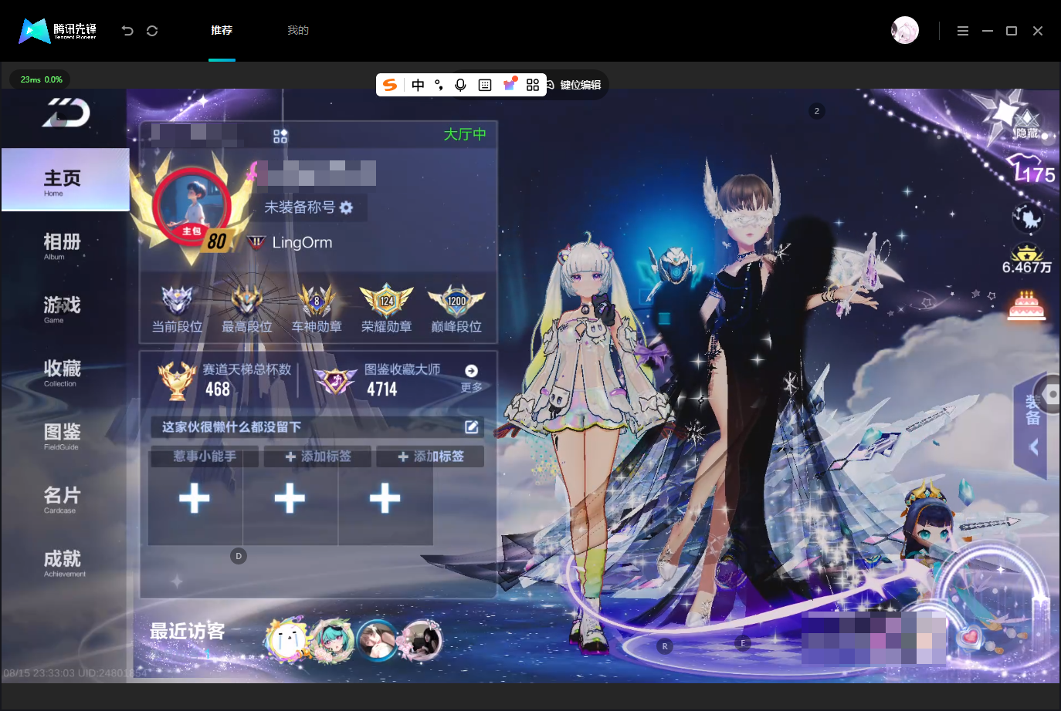This screenshot has height=711, width=1061.
Task: Click the third plus photo slot
Action: 385,498
